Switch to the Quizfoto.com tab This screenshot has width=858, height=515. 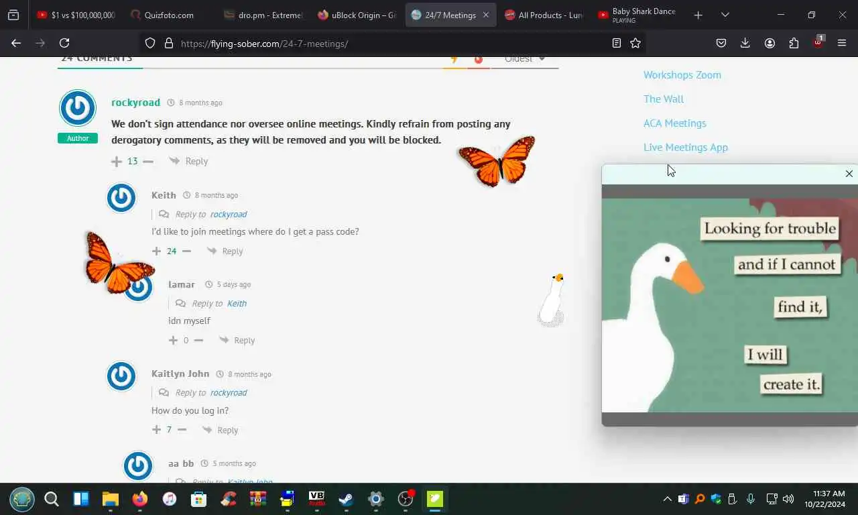coord(168,15)
